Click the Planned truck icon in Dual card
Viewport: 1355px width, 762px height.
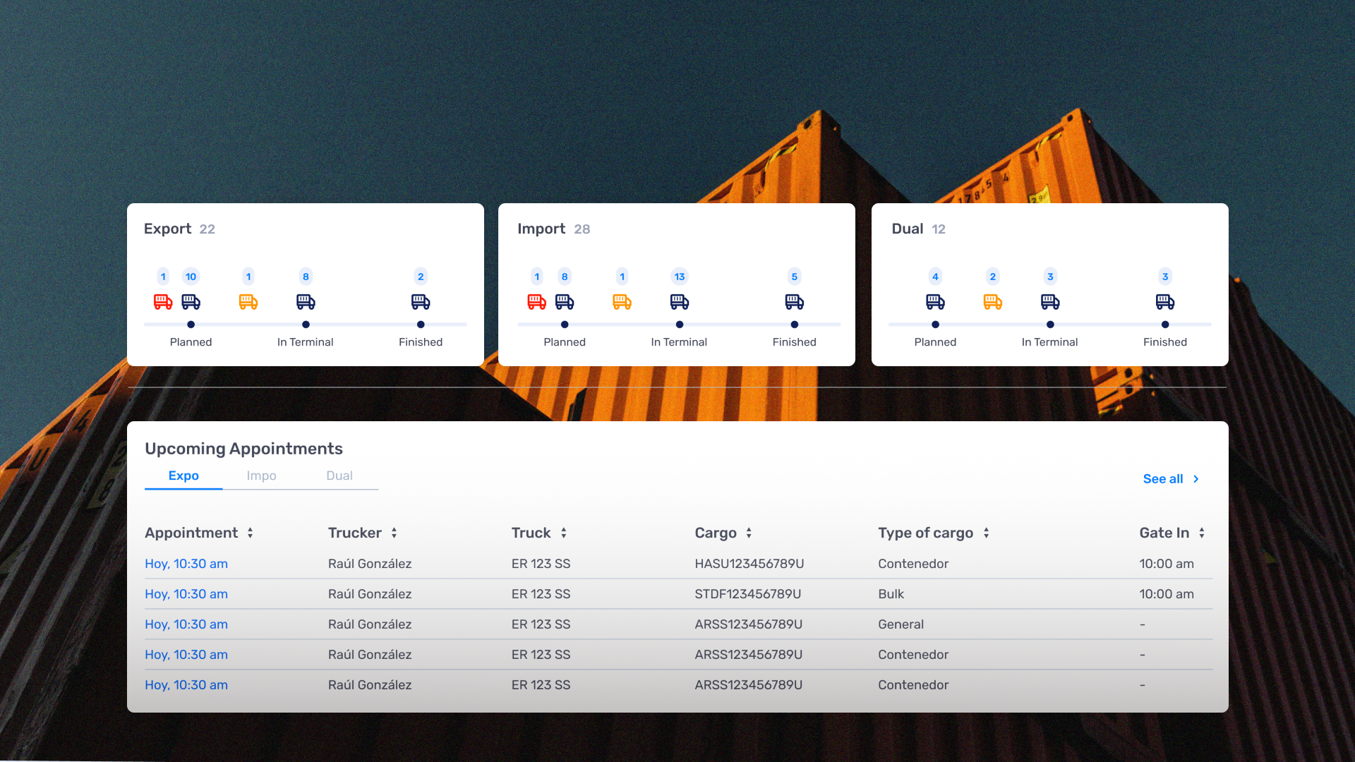tap(935, 302)
